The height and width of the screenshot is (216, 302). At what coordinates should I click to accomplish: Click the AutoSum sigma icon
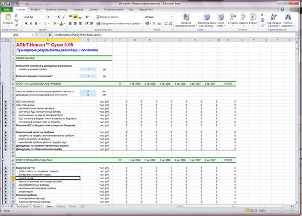pyautogui.click(x=262, y=15)
